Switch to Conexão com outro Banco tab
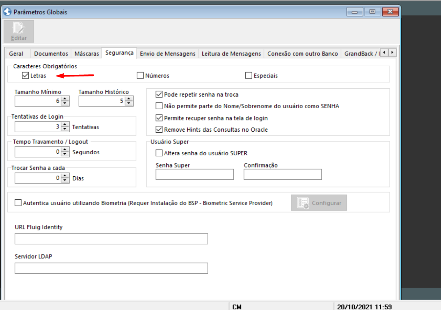The width and height of the screenshot is (441, 310). (303, 54)
